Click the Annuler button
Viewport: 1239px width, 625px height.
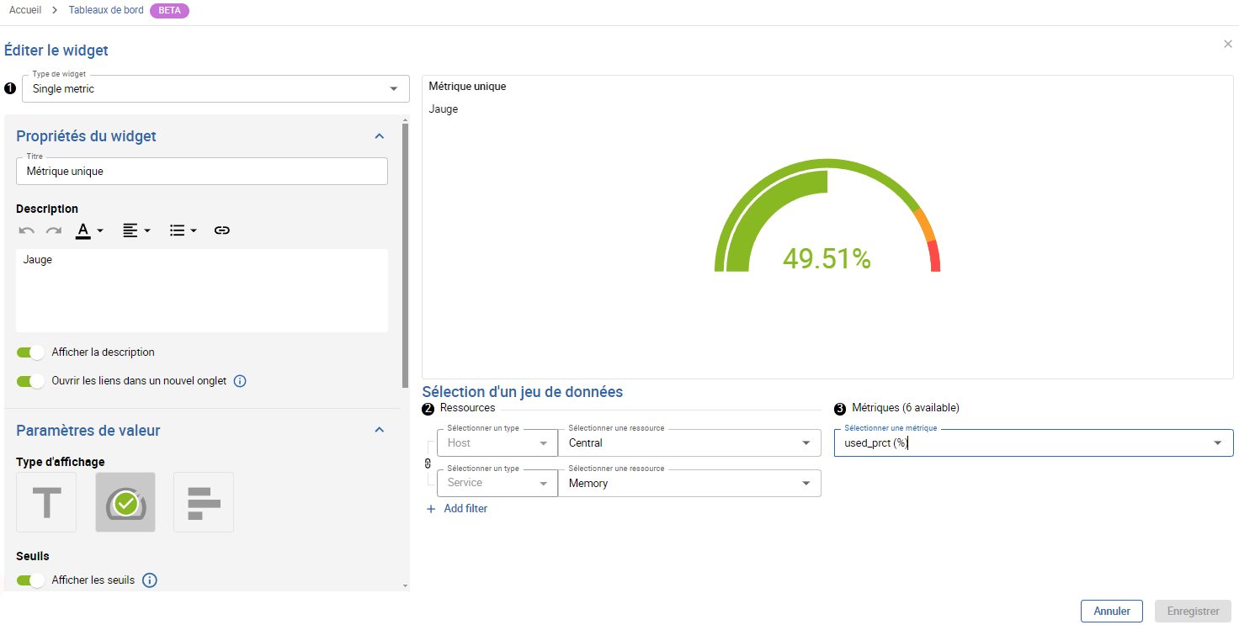1111,612
